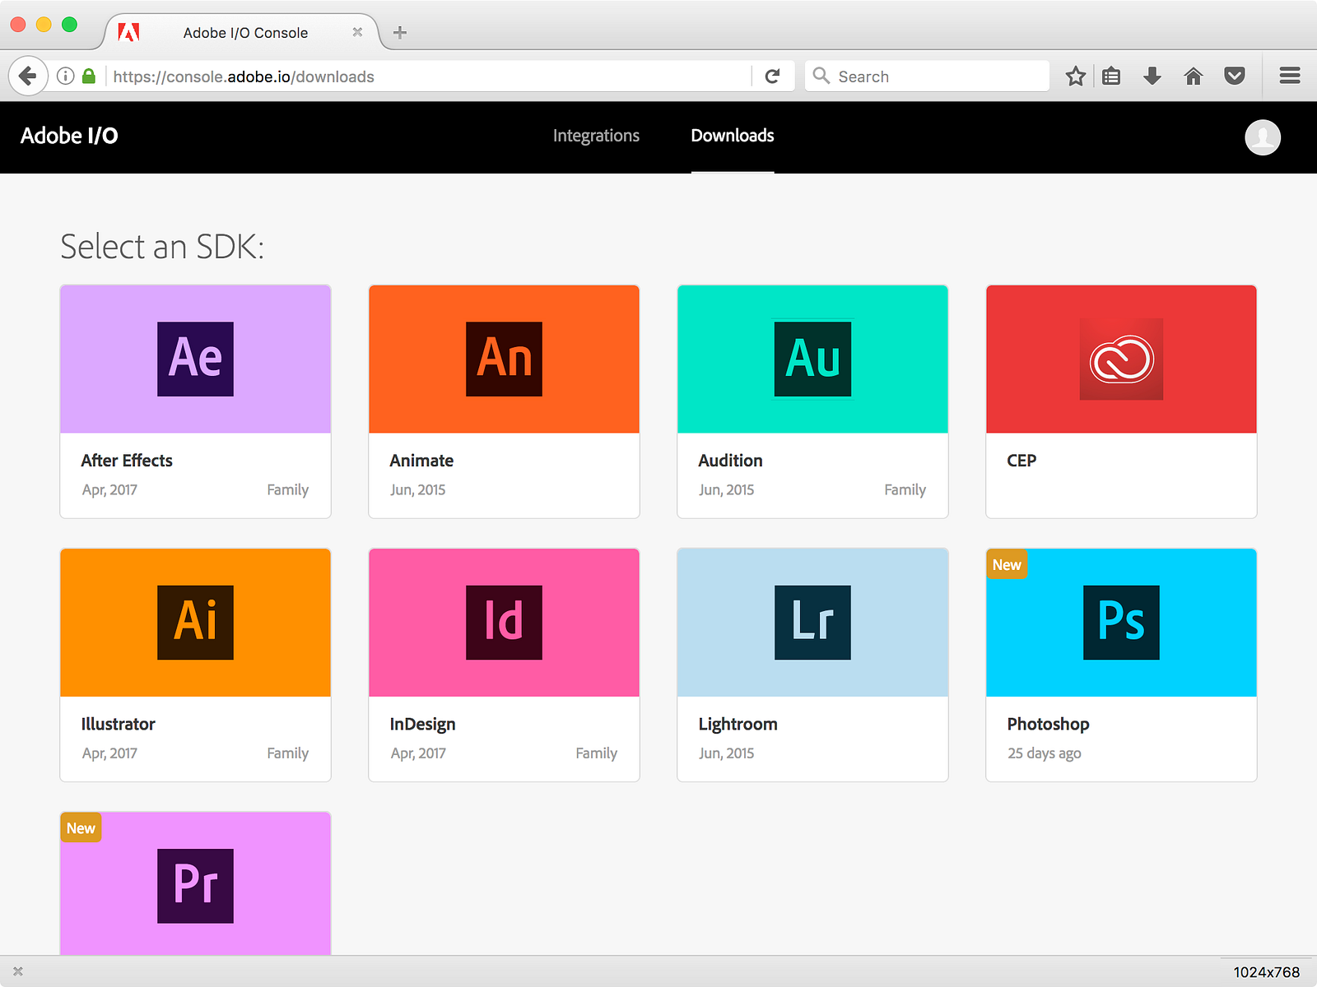The height and width of the screenshot is (987, 1317).
Task: Save page to Pocket
Action: 1235,76
